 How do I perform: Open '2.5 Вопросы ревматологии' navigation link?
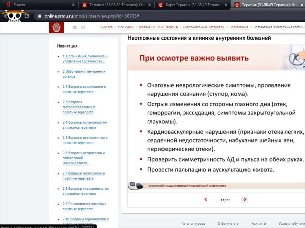click(x=85, y=140)
